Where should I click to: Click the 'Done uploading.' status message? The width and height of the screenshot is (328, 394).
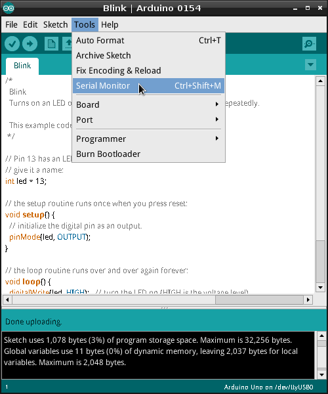coord(33,322)
